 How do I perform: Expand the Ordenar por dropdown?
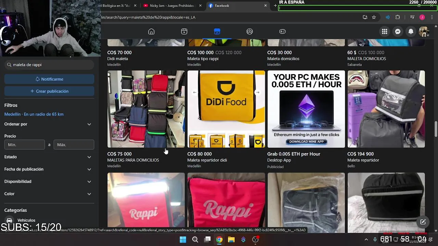click(x=48, y=124)
